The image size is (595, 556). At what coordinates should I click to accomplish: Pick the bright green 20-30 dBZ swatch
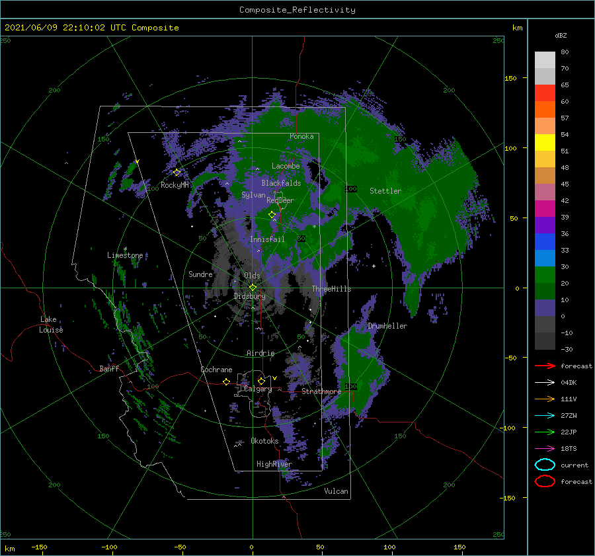coord(545,275)
